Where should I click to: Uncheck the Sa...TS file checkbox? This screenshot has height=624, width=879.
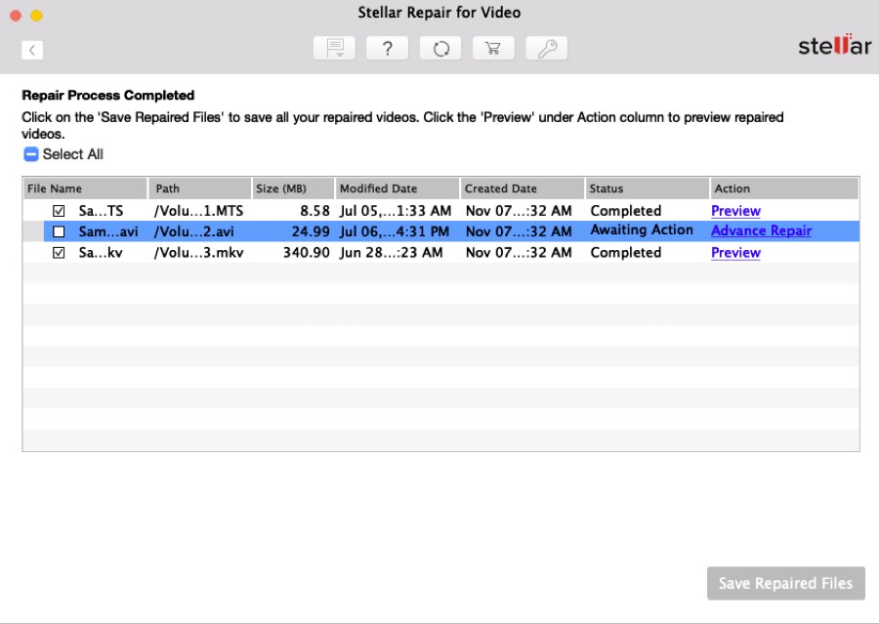59,211
